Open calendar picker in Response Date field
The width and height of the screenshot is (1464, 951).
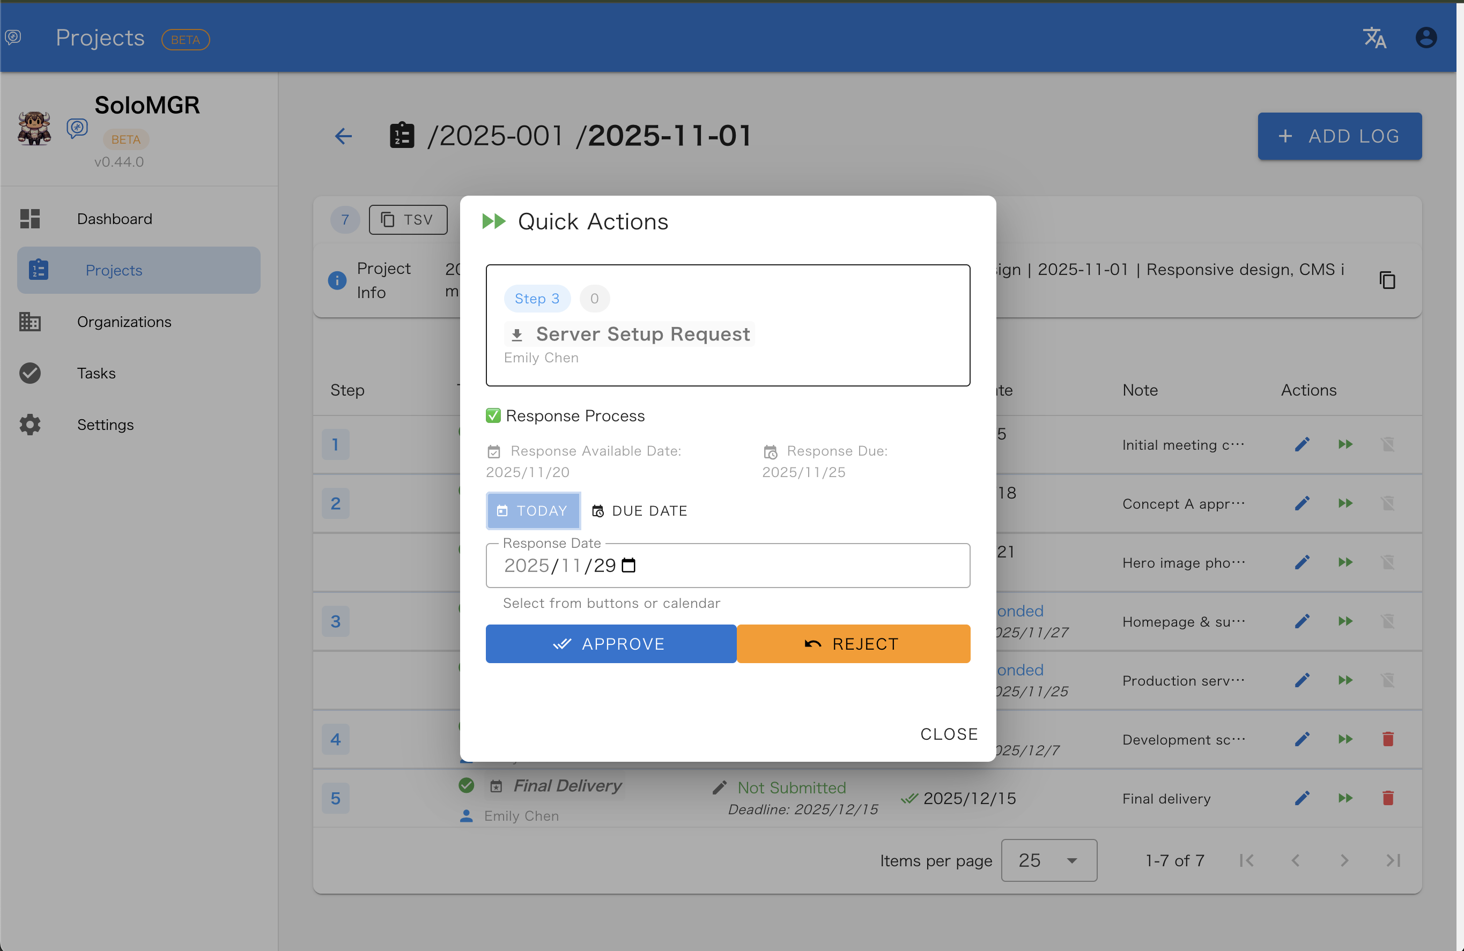(629, 565)
